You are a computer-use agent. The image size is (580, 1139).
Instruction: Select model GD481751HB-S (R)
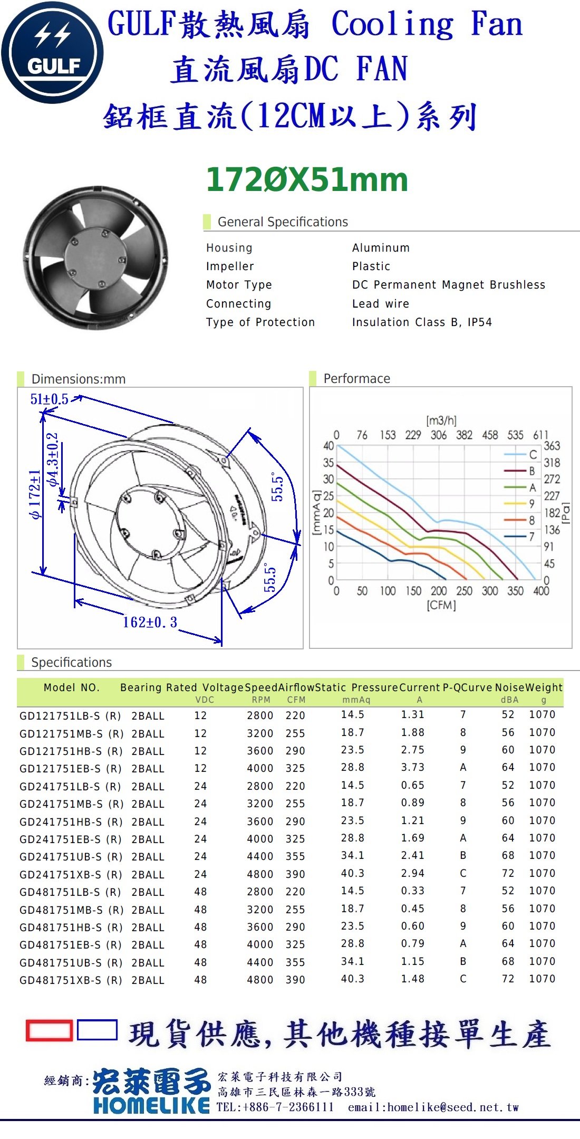click(x=71, y=927)
